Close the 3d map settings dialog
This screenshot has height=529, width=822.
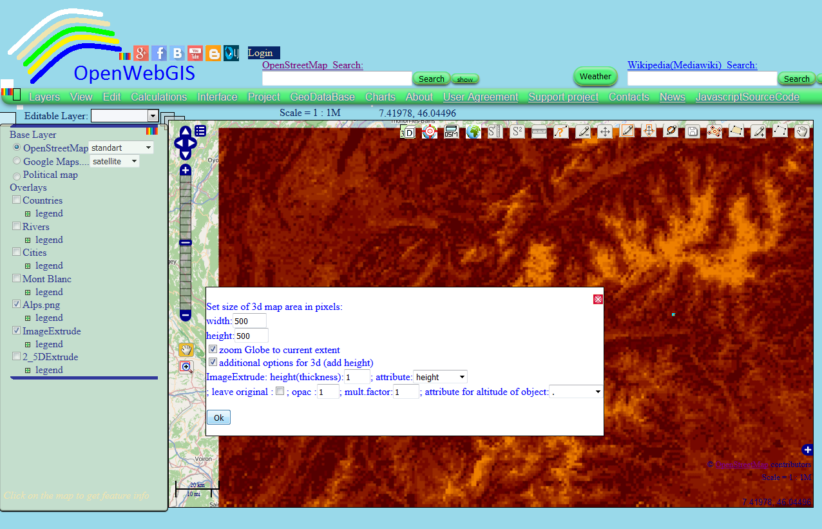(x=598, y=299)
